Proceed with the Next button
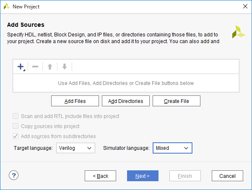Image resolution: width=252 pixels, height=190 pixels. pyautogui.click(x=143, y=176)
